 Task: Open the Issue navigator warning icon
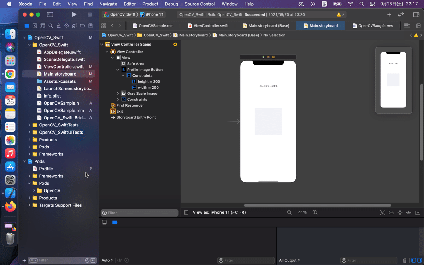click(x=59, y=26)
